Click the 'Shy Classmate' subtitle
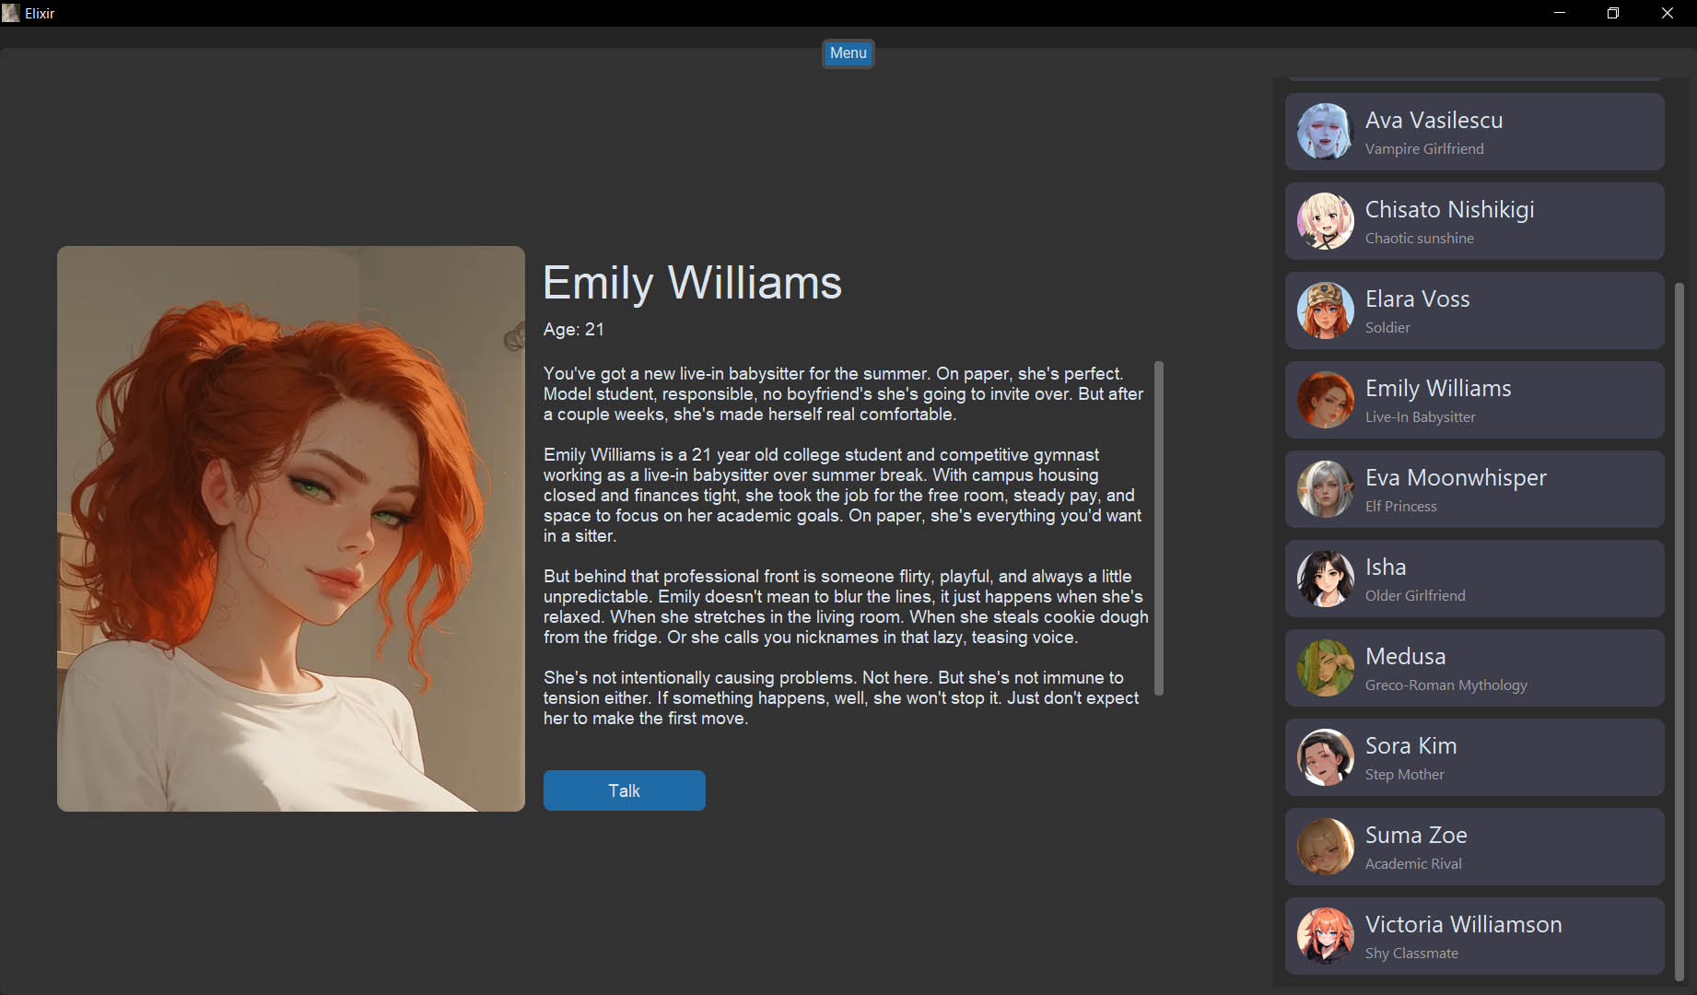Viewport: 1697px width, 995px height. click(1411, 953)
